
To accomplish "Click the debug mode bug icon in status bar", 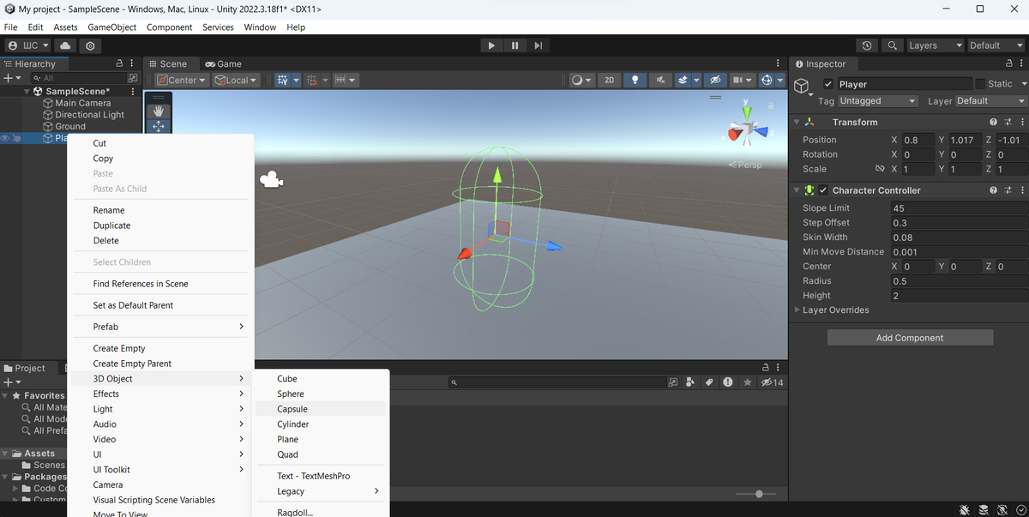I will (x=965, y=509).
